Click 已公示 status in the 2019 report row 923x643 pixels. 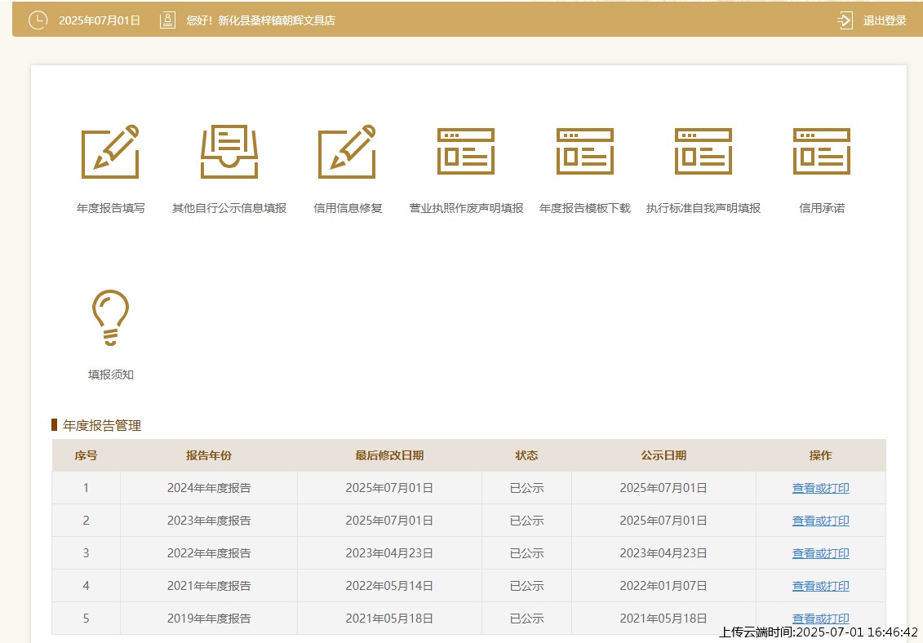coord(526,619)
